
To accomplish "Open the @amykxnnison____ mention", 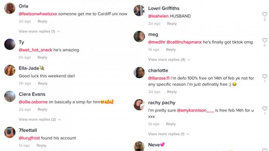I will [195, 110].
